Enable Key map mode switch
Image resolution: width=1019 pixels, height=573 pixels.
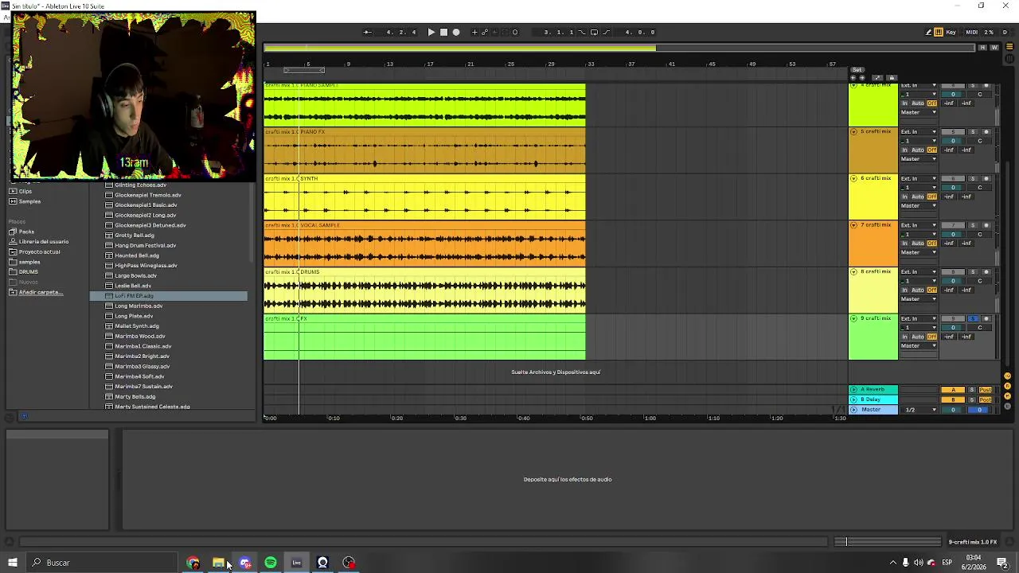(x=951, y=32)
